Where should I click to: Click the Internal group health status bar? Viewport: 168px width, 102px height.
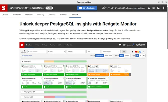click(x=65, y=61)
